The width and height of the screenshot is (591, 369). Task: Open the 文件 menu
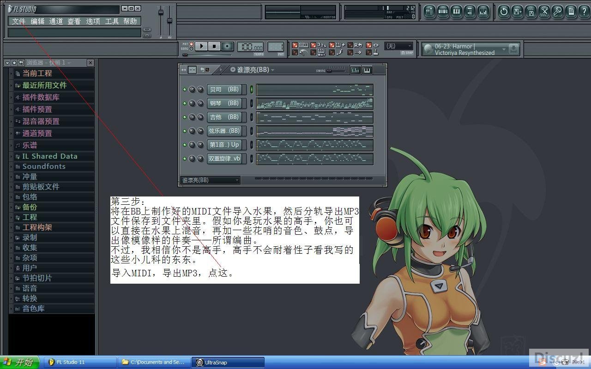point(19,21)
